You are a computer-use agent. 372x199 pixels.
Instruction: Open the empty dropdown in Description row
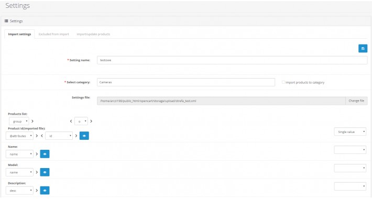pyautogui.click(x=350, y=186)
